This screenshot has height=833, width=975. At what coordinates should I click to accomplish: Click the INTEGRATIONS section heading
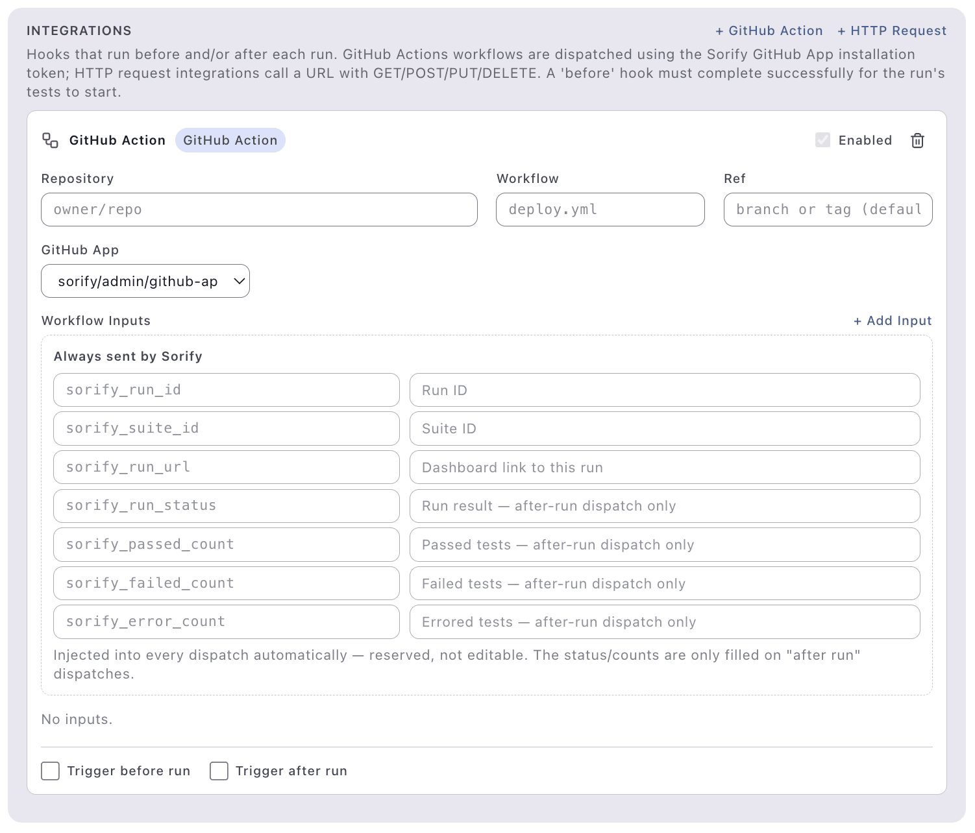79,30
